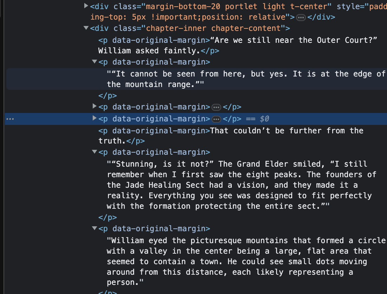387x294 pixels.
Task: Click the class value "chapter-inner chapter-content"
Action: (x=213, y=28)
